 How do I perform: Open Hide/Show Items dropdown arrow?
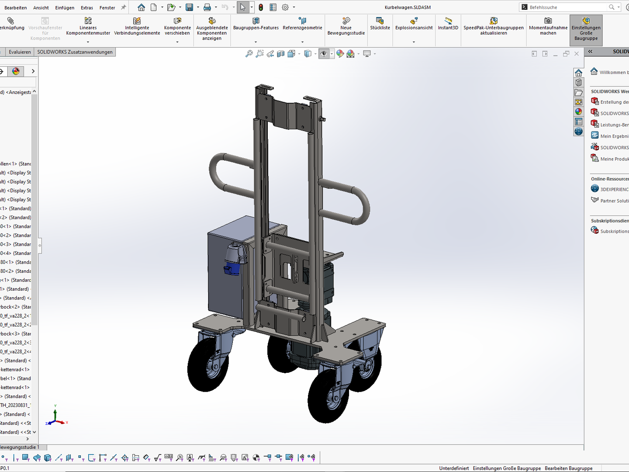point(332,54)
